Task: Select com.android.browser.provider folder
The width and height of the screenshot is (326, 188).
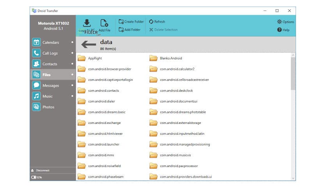Action: pyautogui.click(x=105, y=69)
